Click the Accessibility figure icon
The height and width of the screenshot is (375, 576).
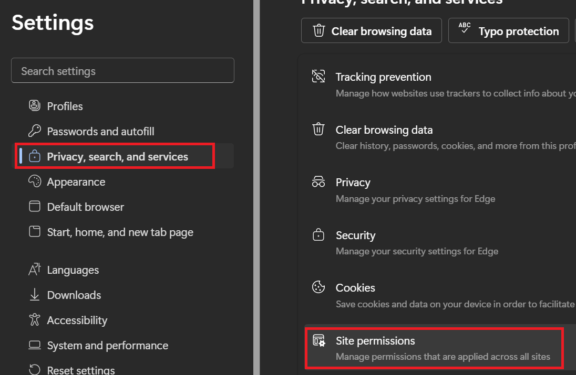[35, 320]
